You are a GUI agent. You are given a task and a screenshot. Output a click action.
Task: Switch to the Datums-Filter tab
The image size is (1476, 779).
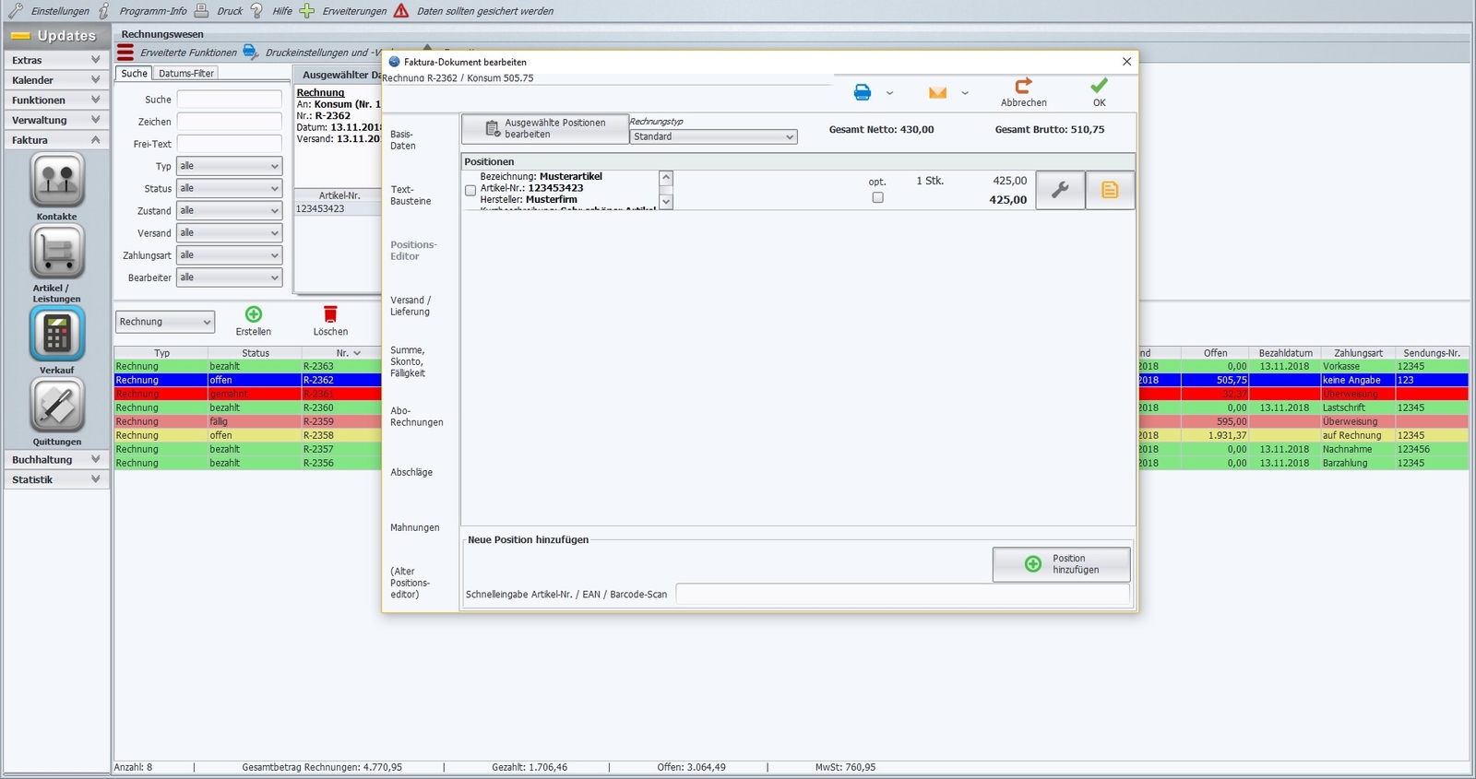point(185,74)
